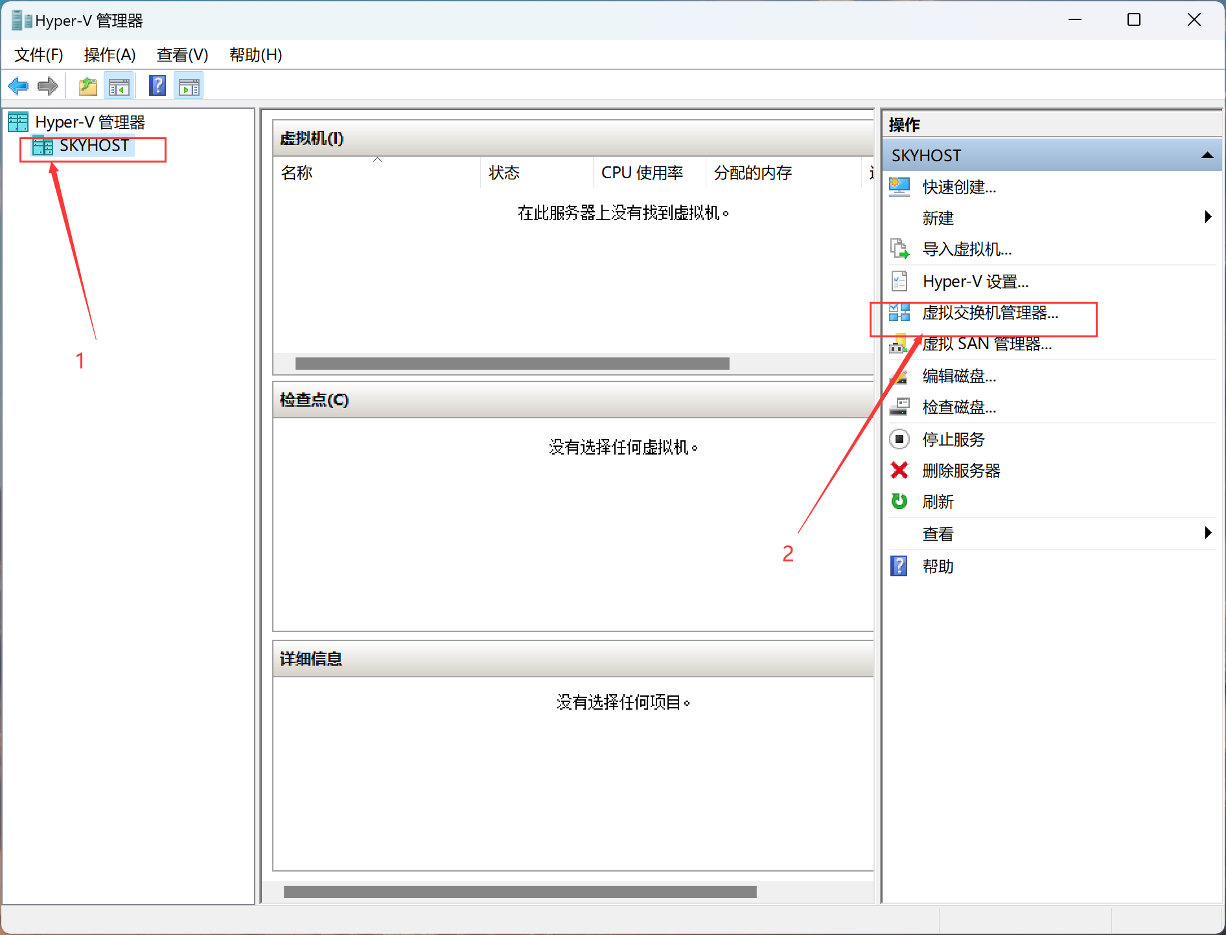Click the 虚拟机(I) section header
Image resolution: width=1226 pixels, height=935 pixels.
pyautogui.click(x=573, y=138)
